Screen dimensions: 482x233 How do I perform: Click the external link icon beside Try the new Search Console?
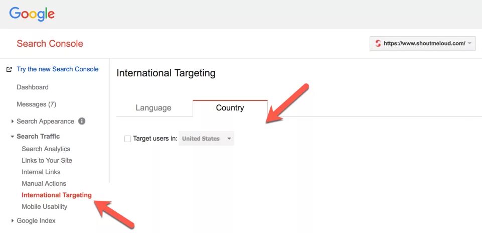click(x=9, y=70)
